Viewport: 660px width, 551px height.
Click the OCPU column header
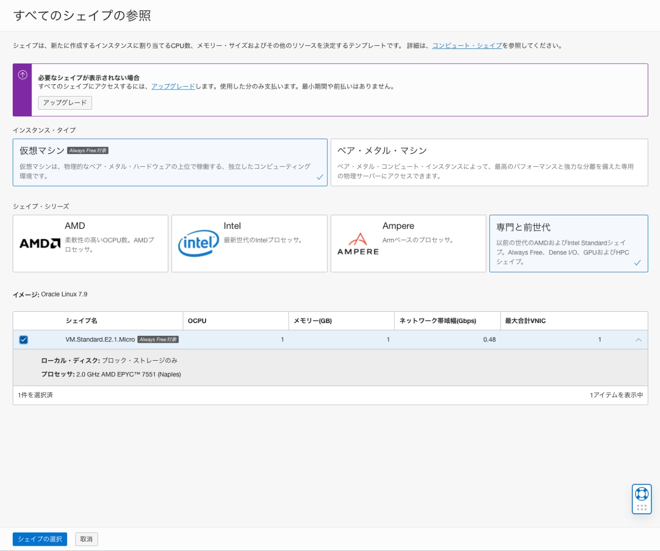(x=197, y=321)
